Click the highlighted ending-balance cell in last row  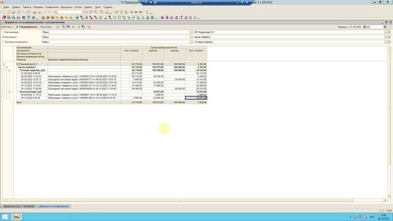coord(196,98)
